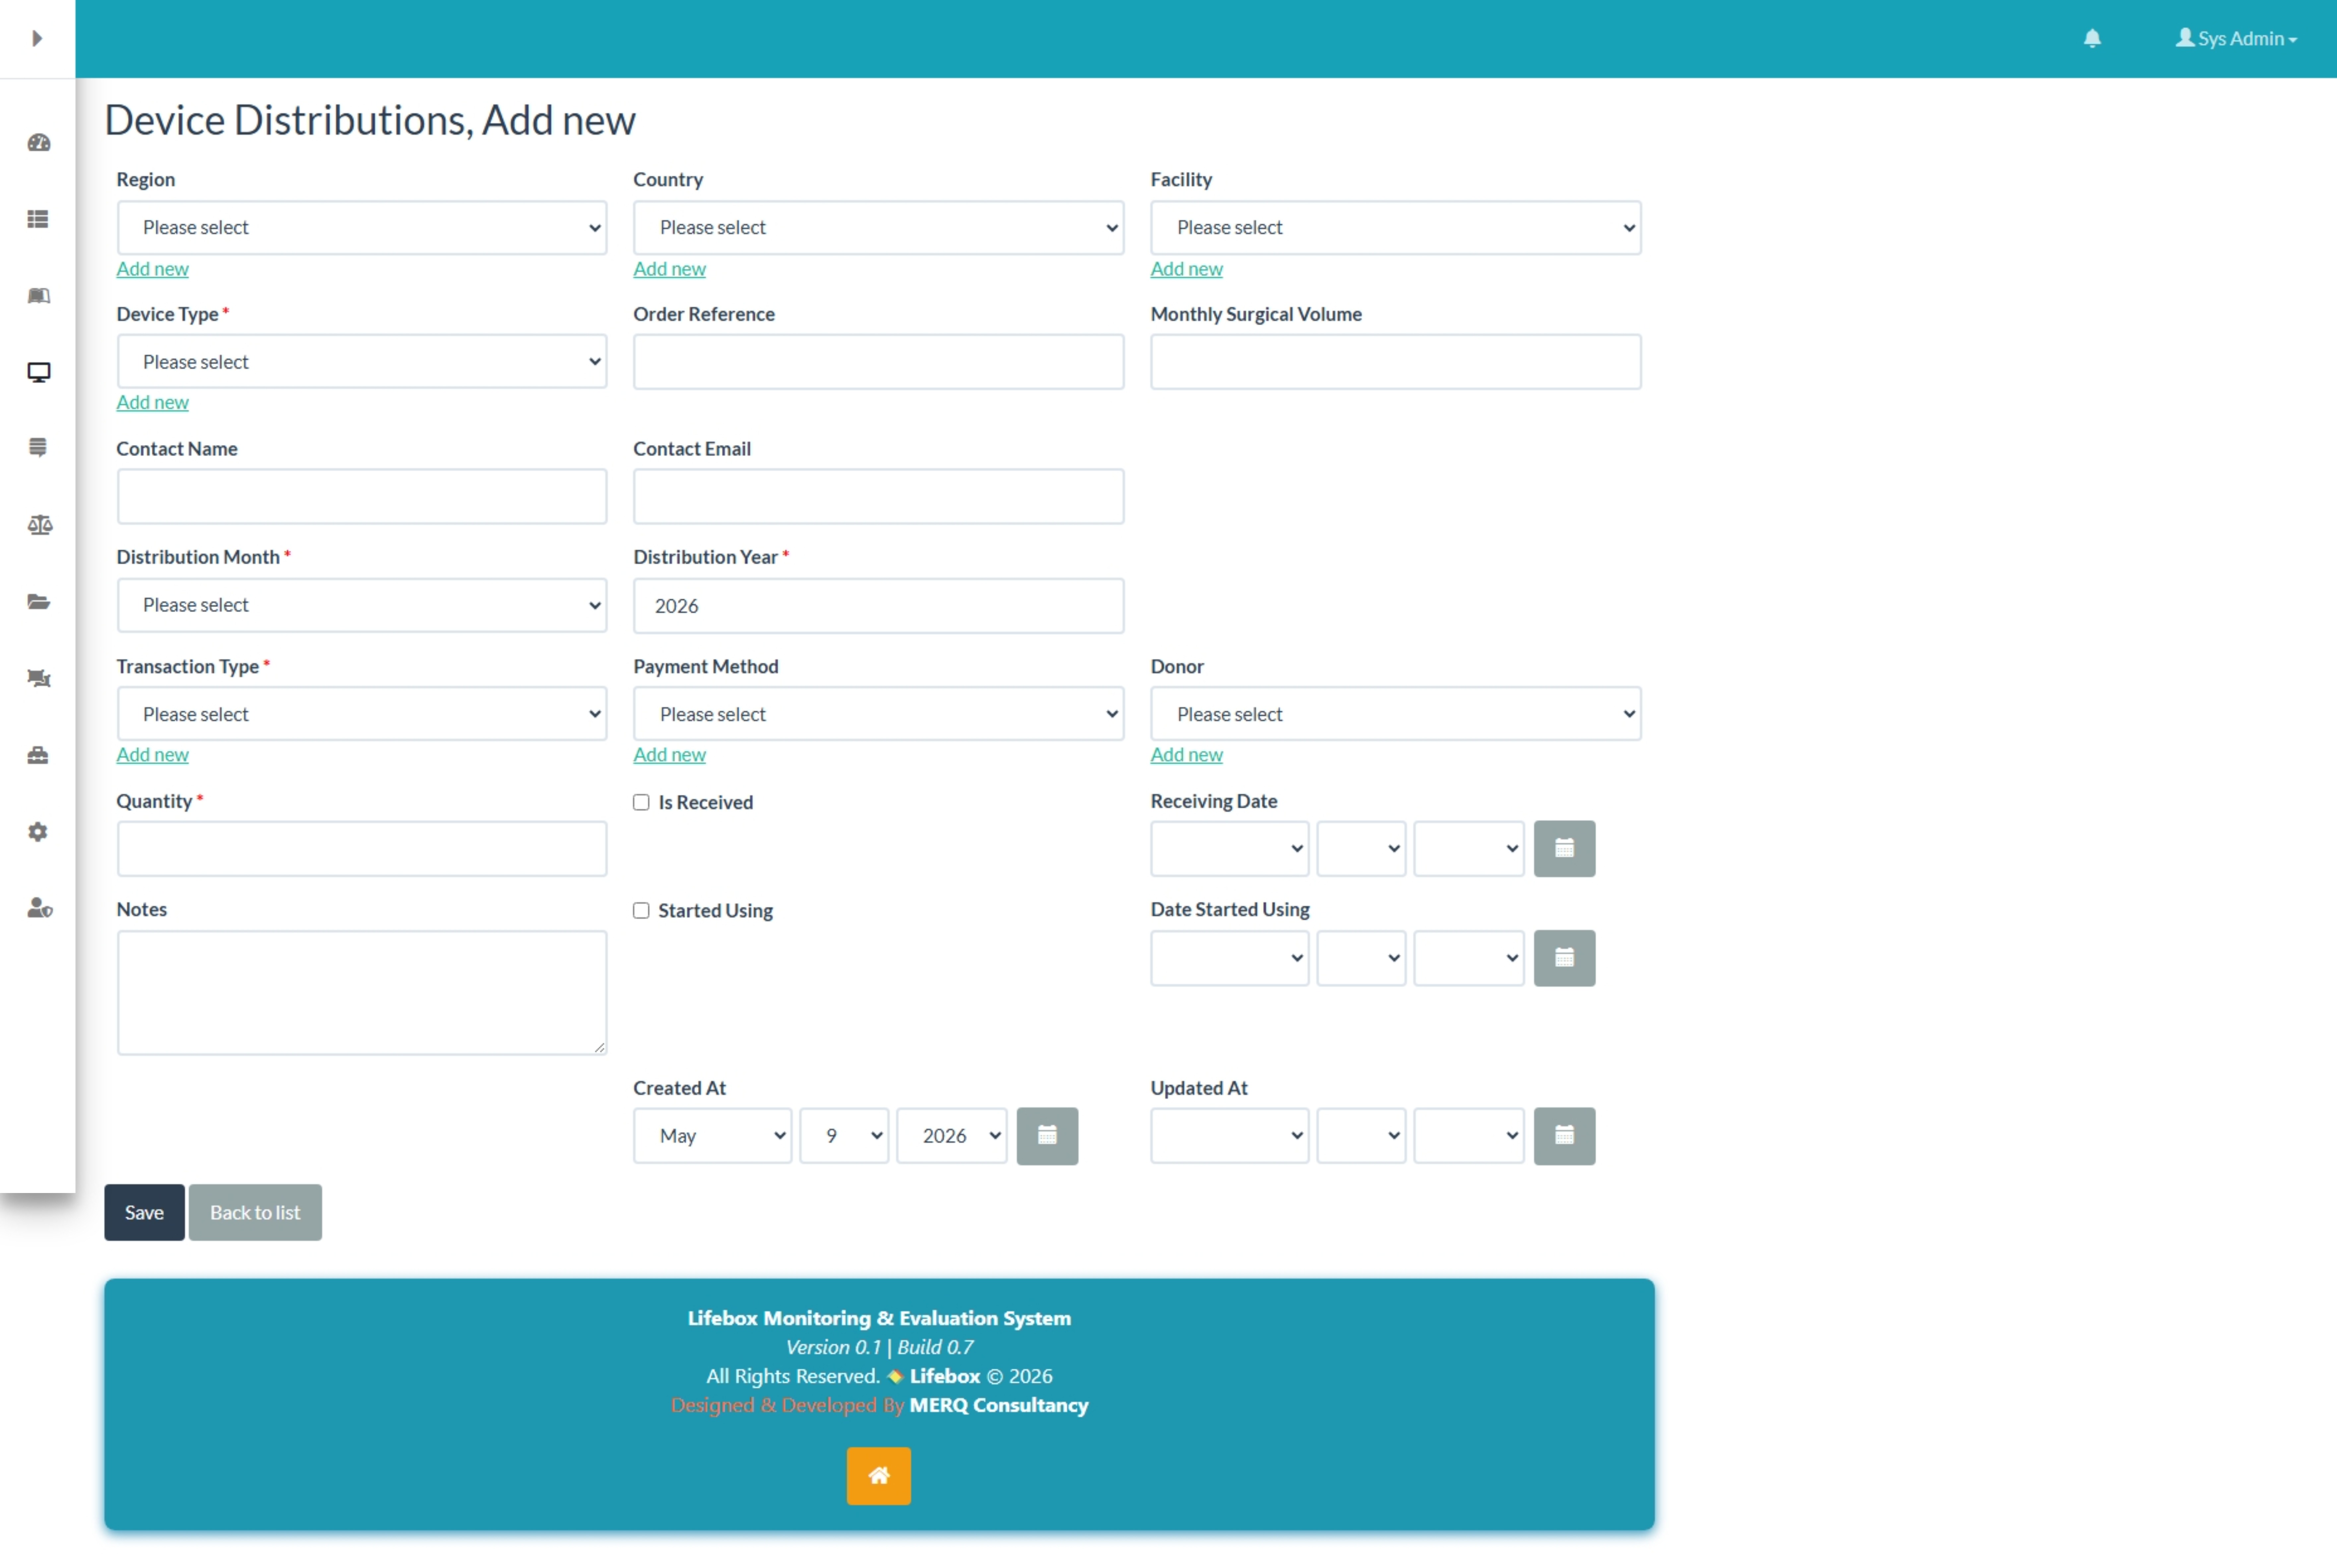Focus the Quantity input field
The width and height of the screenshot is (2337, 1568).
(362, 849)
